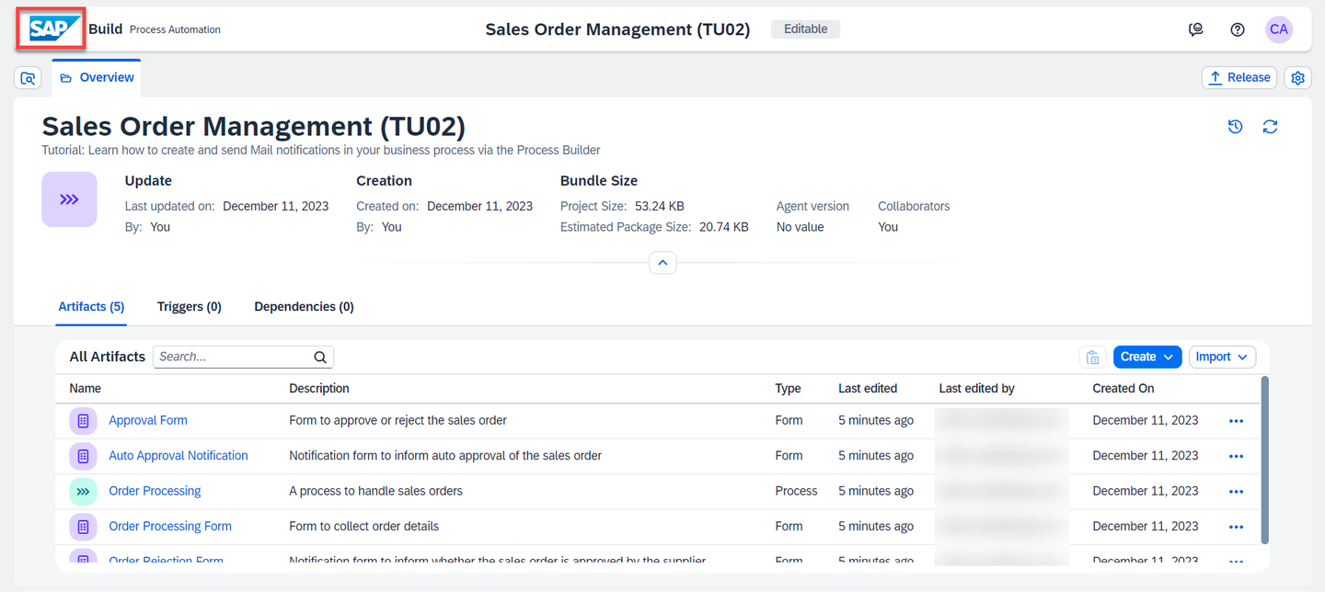This screenshot has width=1325, height=592.
Task: Click the artifacts table vertical scrollbar
Action: point(1264,460)
